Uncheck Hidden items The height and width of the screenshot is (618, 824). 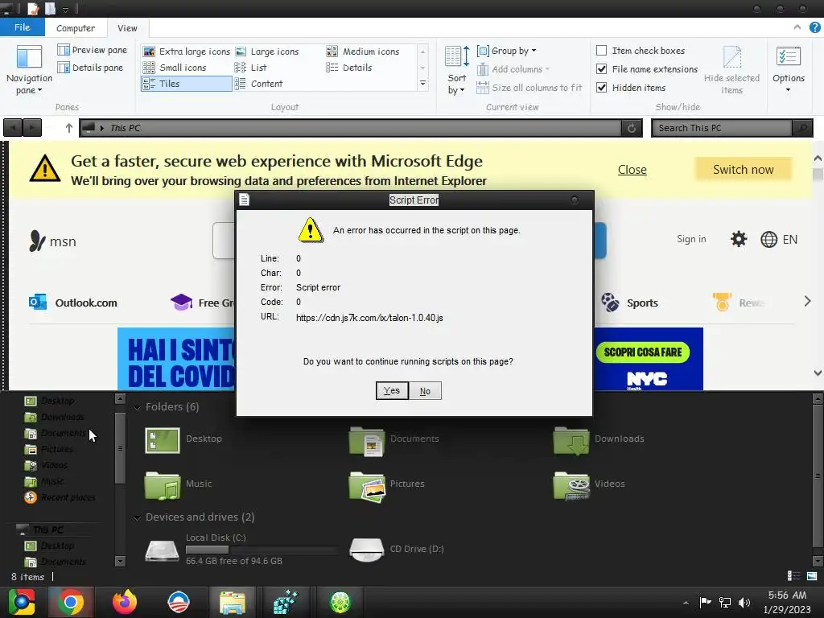click(x=602, y=87)
